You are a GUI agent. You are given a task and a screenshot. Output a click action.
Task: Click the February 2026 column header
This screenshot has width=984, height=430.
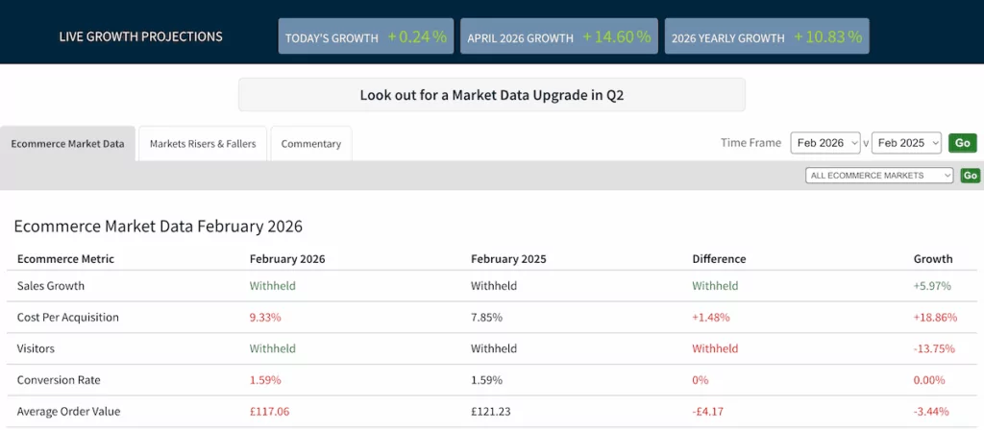tap(287, 259)
